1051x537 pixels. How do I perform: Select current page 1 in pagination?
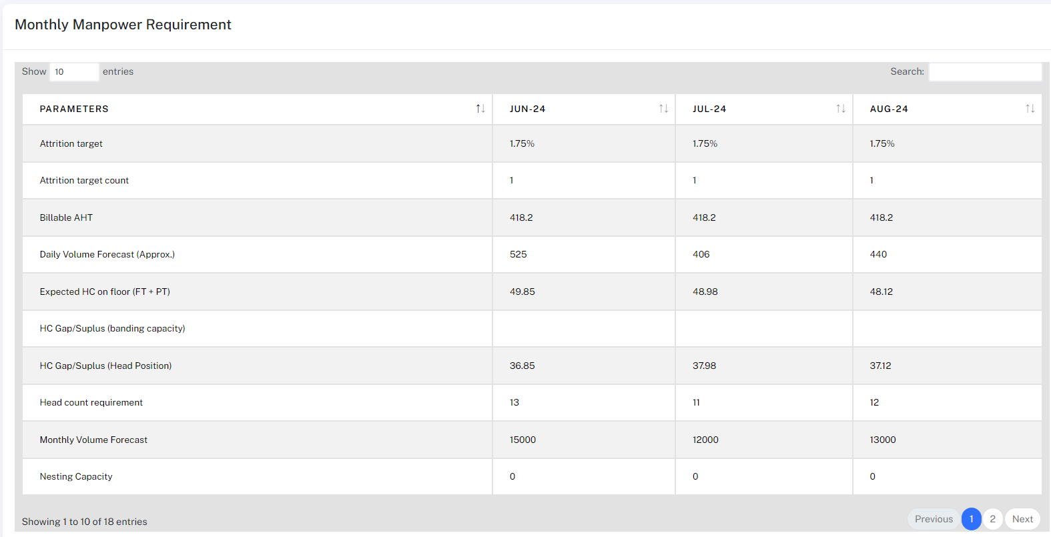(971, 519)
